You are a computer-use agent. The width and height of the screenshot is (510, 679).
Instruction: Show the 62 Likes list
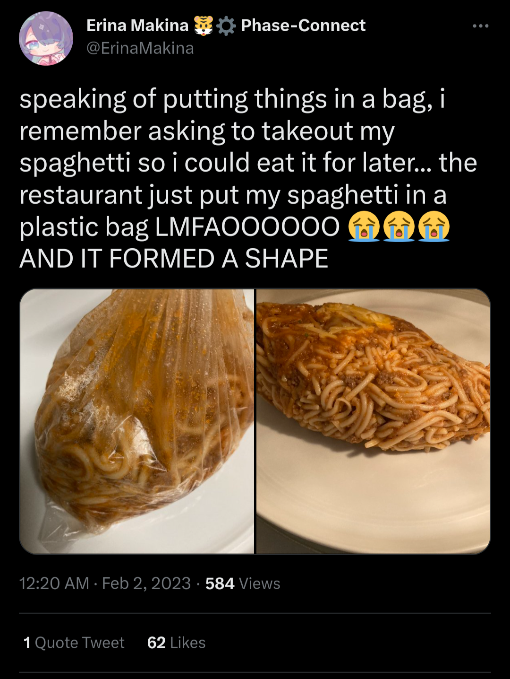tap(176, 643)
